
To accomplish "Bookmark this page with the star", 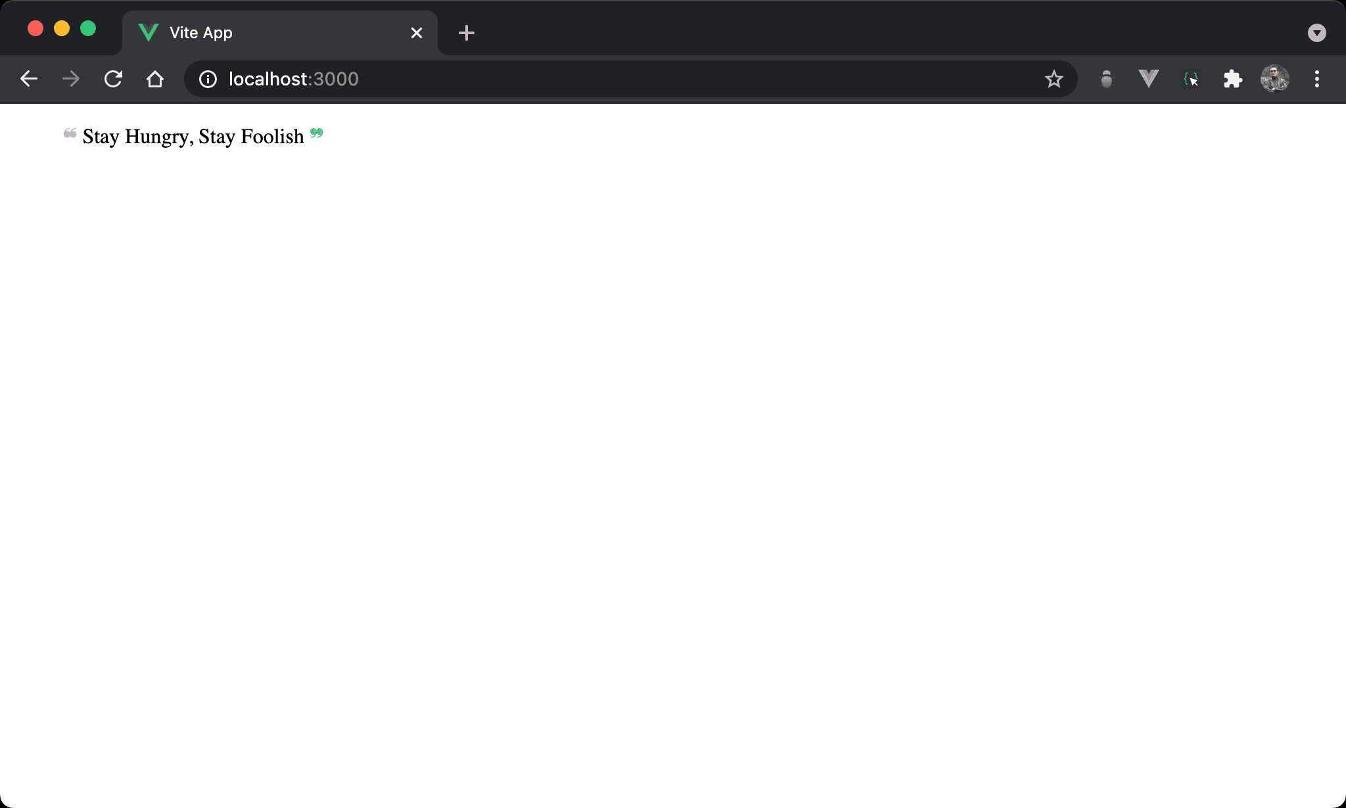I will 1054,79.
